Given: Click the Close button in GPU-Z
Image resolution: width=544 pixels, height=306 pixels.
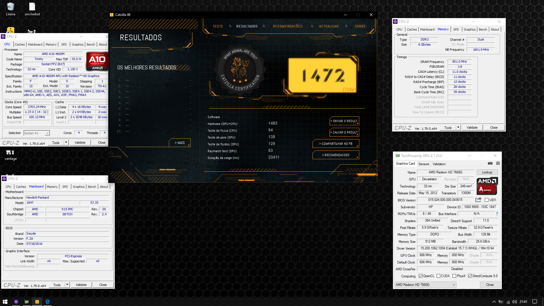Looking at the screenshot, I should point(490,285).
